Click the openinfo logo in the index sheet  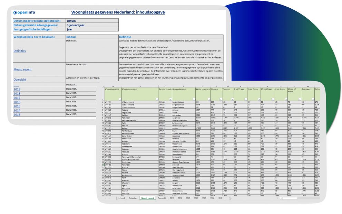(24, 12)
